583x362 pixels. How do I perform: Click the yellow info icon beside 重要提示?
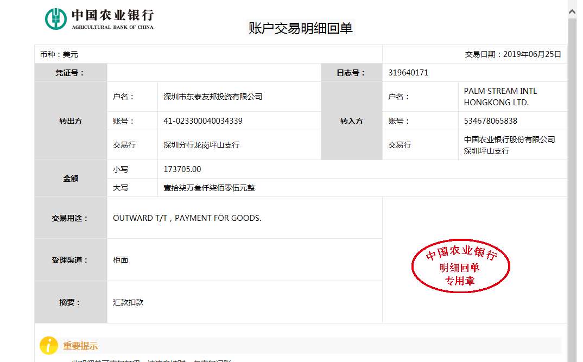(x=49, y=346)
